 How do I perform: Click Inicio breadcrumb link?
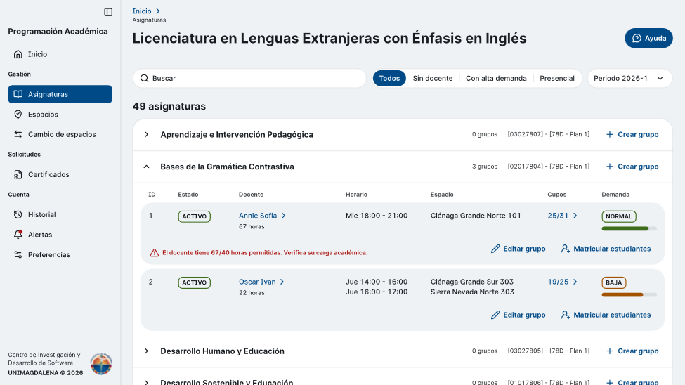142,11
